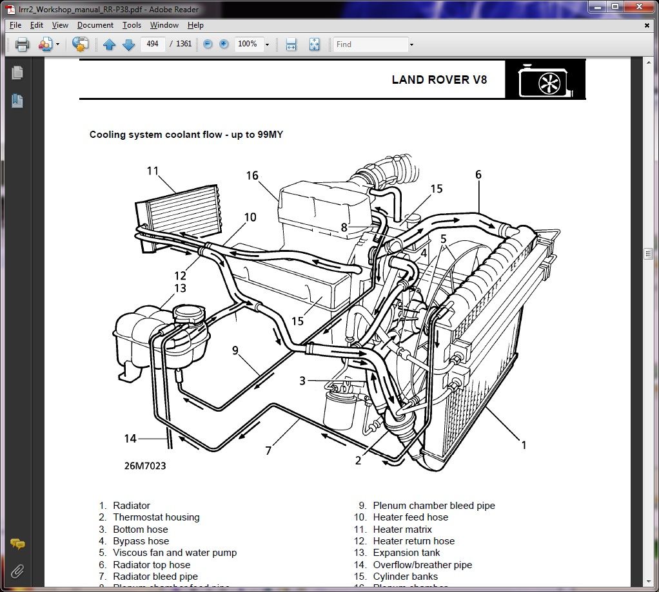659x592 pixels.
Task: Click legend entry "Radiator top hose"
Action: click(152, 565)
